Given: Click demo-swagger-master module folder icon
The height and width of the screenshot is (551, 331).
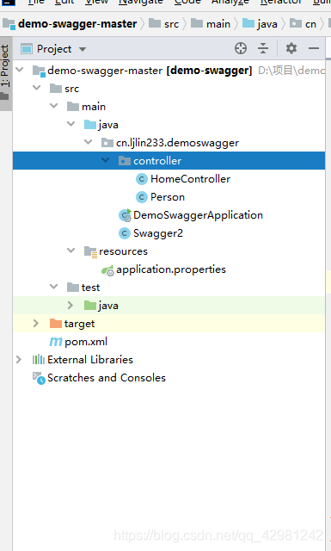Looking at the screenshot, I should [x=39, y=71].
